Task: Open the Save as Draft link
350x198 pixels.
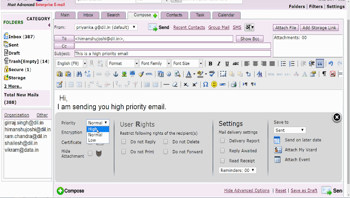Action: (x=304, y=191)
